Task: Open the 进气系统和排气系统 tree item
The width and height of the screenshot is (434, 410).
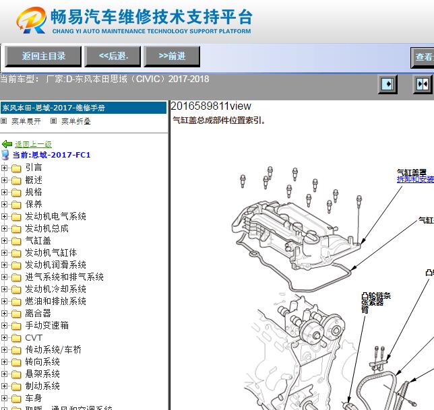Action: click(x=64, y=277)
